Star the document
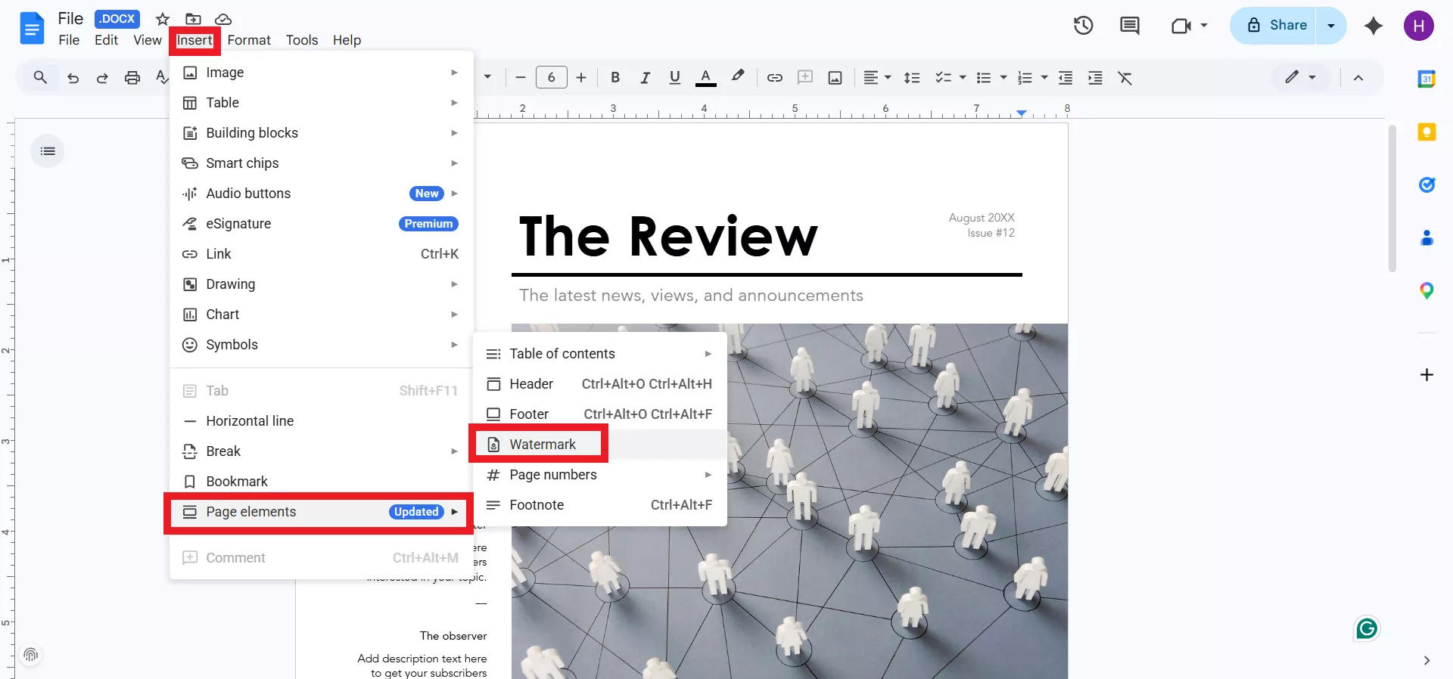1453x679 pixels. [x=162, y=19]
